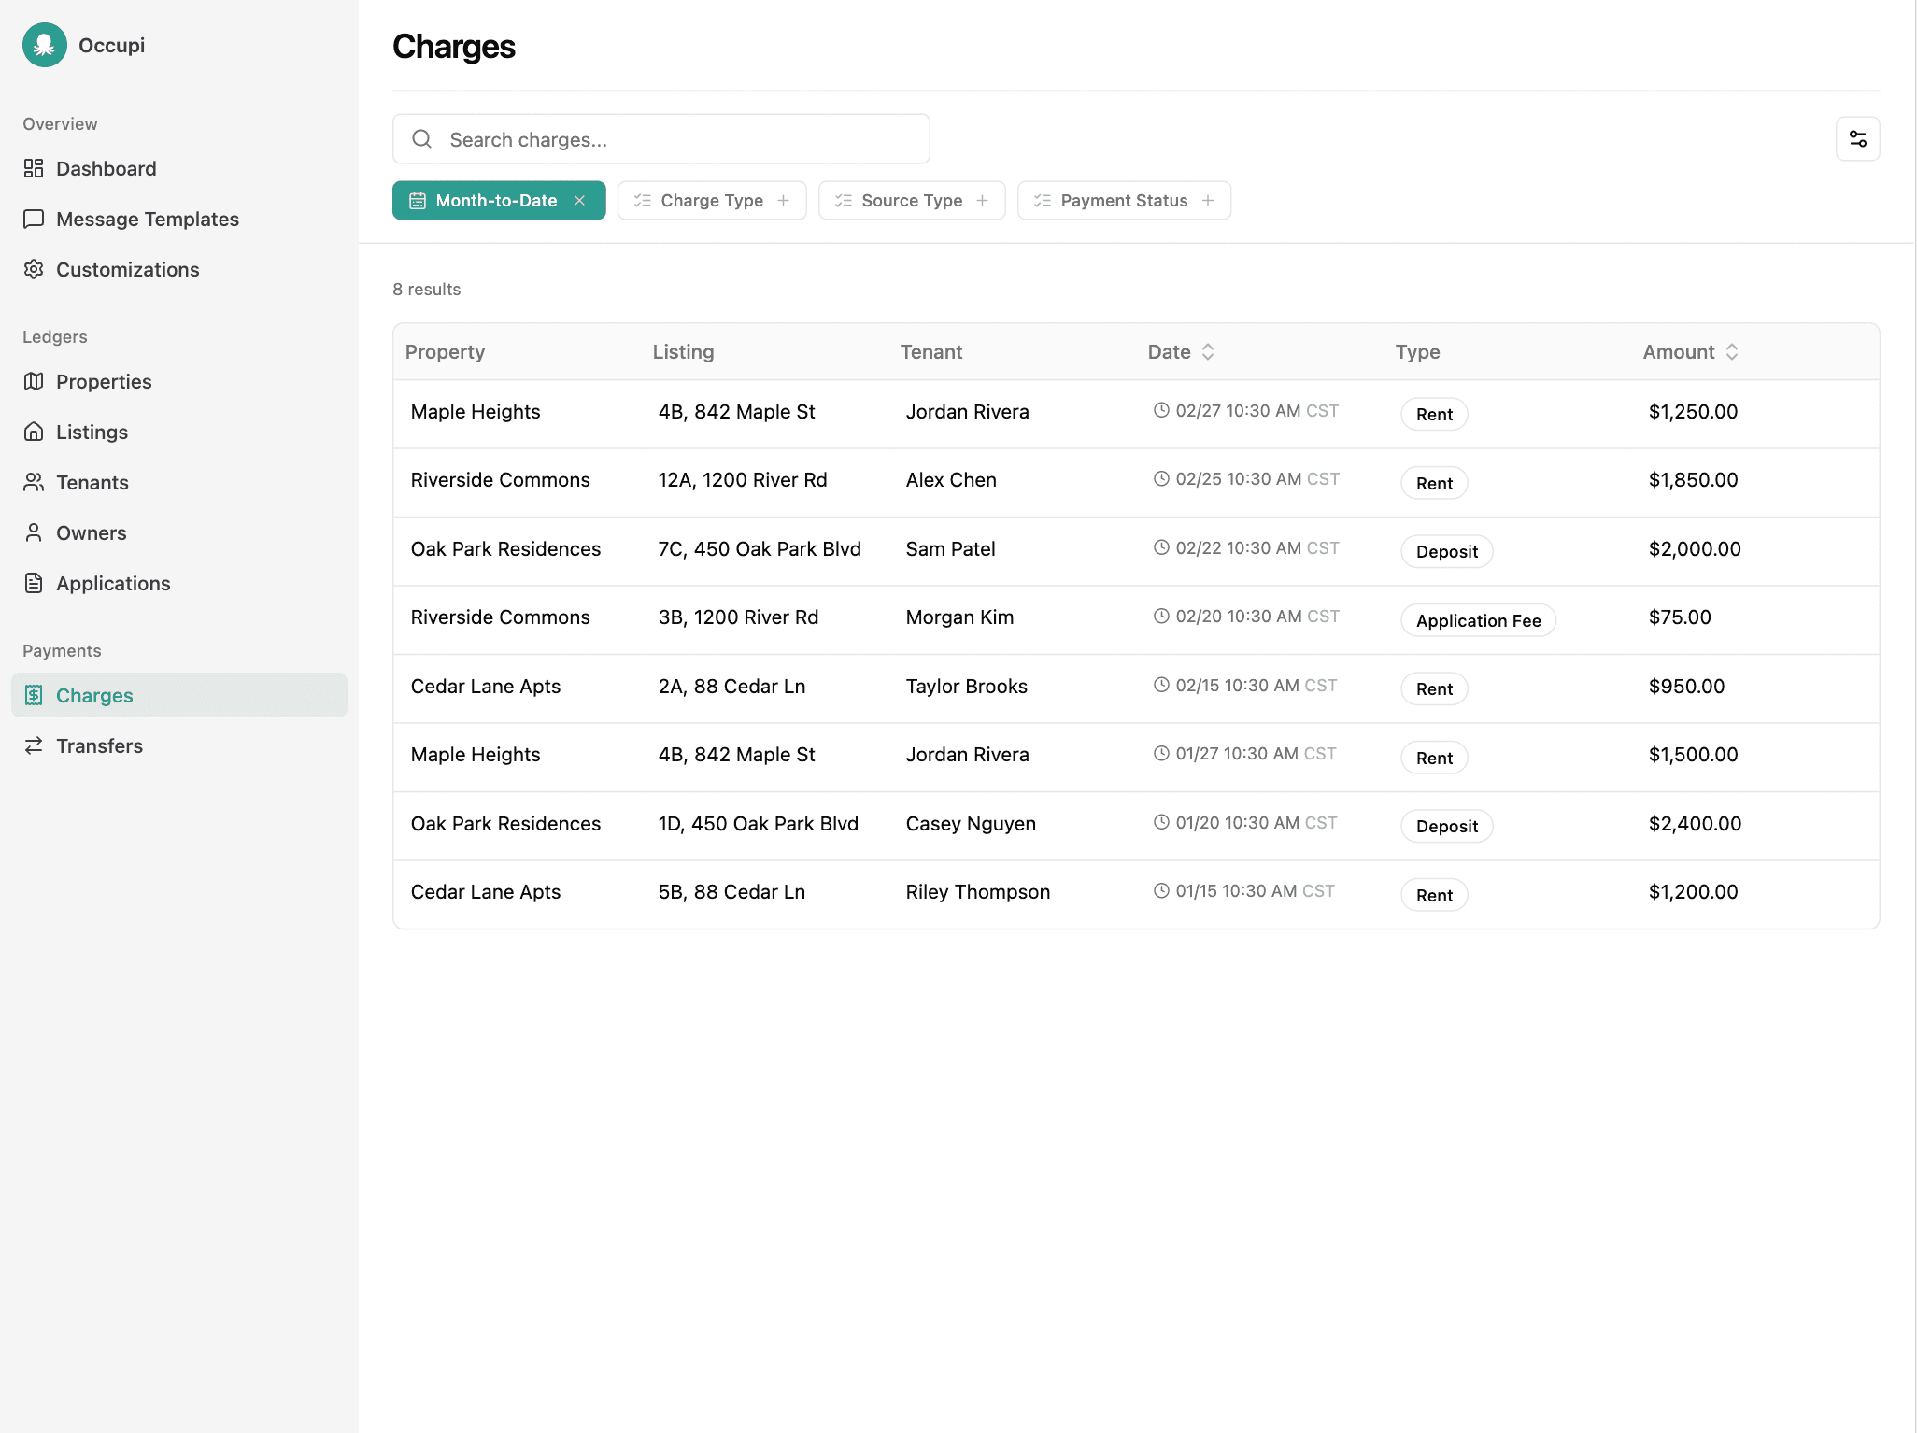Sort the table by Amount

pyautogui.click(x=1733, y=351)
